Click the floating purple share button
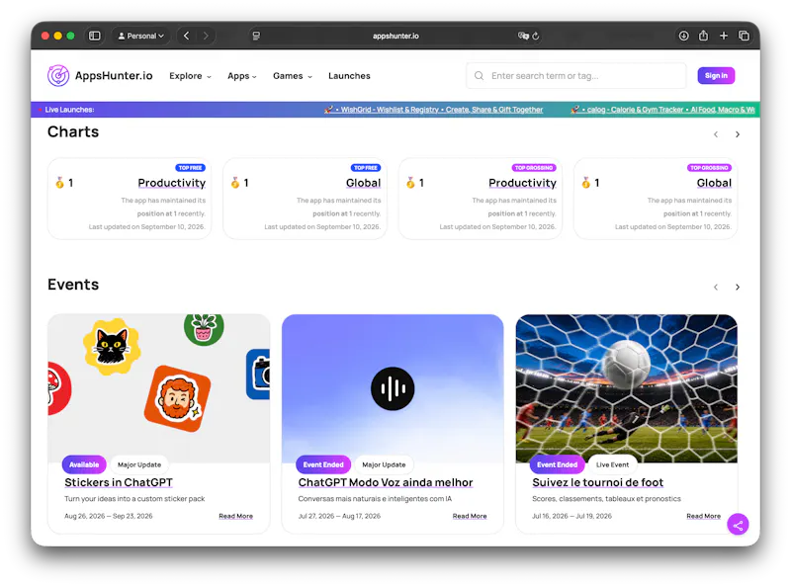Viewport: 791px width, 587px height. [x=738, y=526]
